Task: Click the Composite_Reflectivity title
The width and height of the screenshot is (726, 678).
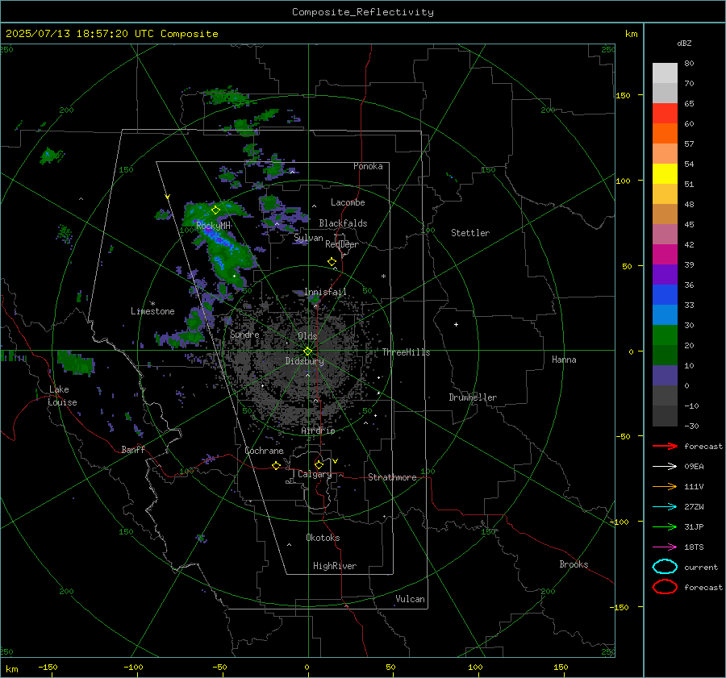Action: (x=363, y=12)
